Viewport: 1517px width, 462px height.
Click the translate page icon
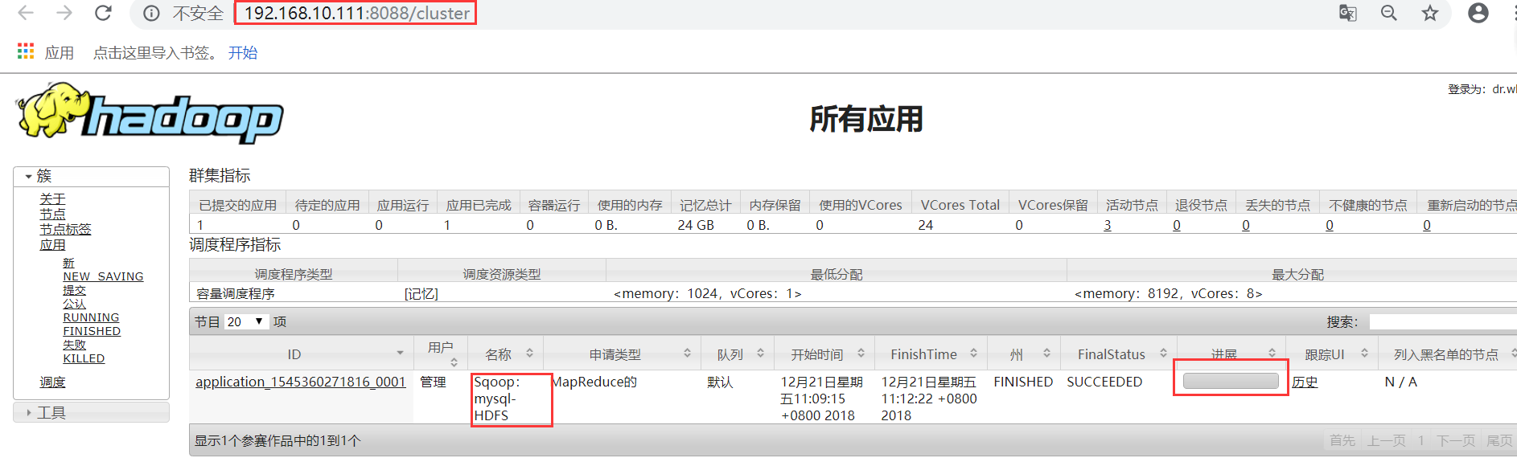(1347, 13)
